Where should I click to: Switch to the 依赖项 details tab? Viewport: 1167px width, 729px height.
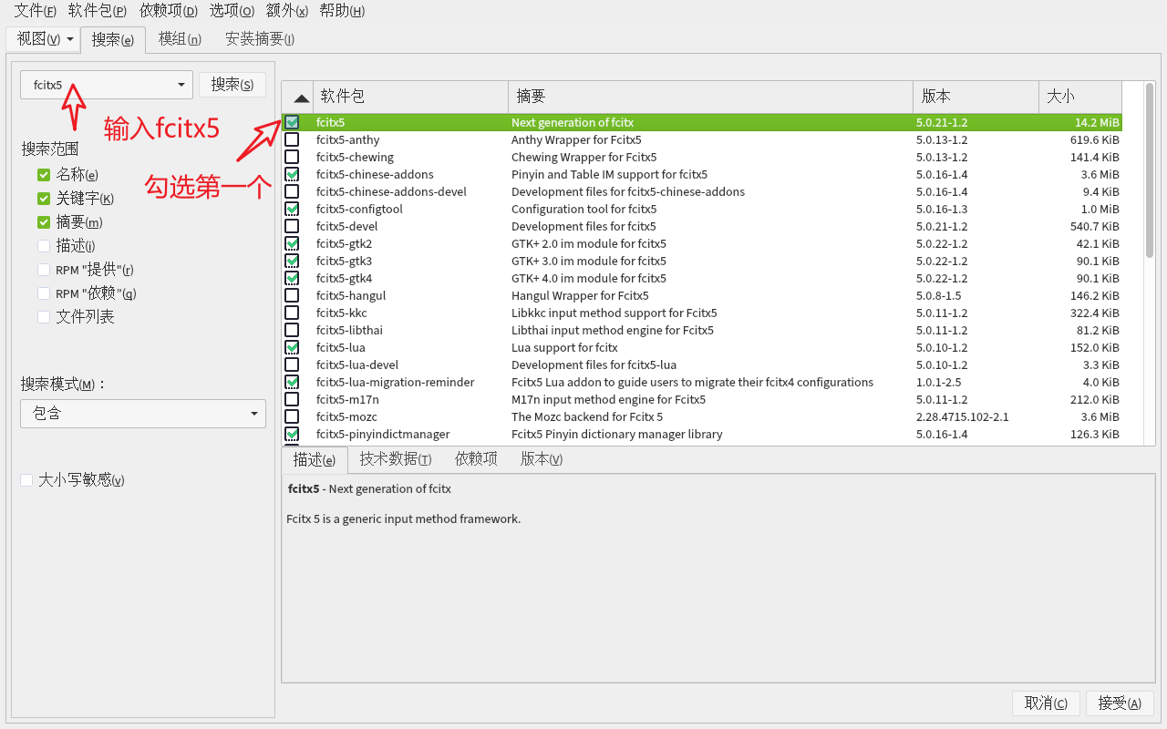coord(477,459)
